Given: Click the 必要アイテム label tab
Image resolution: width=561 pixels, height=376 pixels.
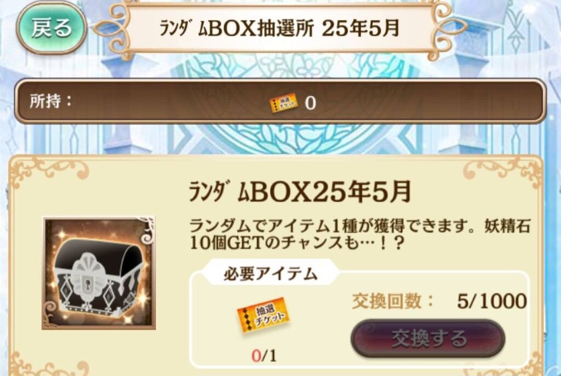Looking at the screenshot, I should pos(271,274).
